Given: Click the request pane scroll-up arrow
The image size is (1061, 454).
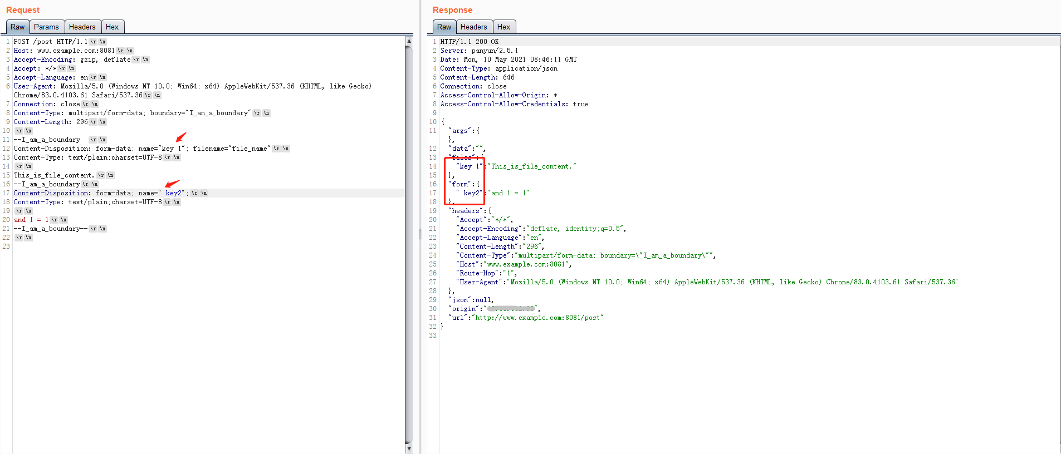Looking at the screenshot, I should tap(409, 41).
